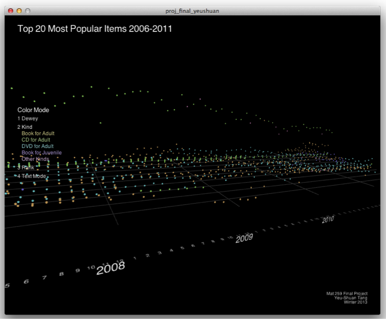Switch to the 2 Kind color mode
This screenshot has width=386, height=319.
click(25, 127)
